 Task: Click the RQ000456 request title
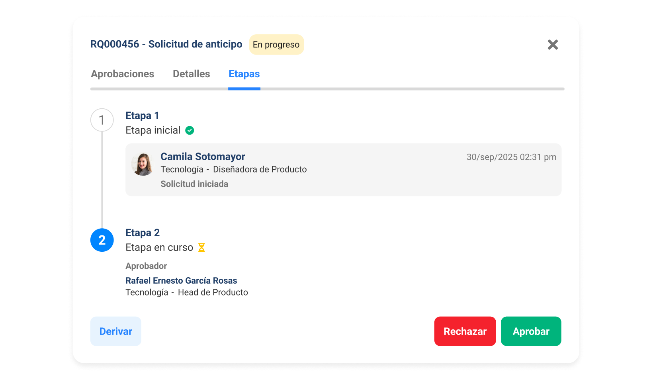pos(166,44)
